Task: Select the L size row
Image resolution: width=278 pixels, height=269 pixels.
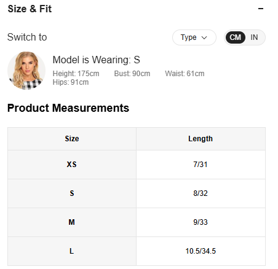Action: pyautogui.click(x=137, y=251)
